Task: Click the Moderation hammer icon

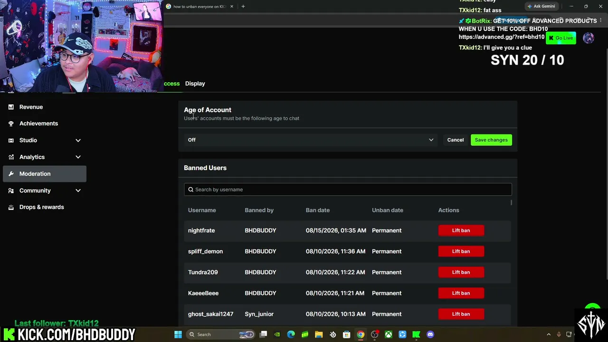Action: coord(11,174)
